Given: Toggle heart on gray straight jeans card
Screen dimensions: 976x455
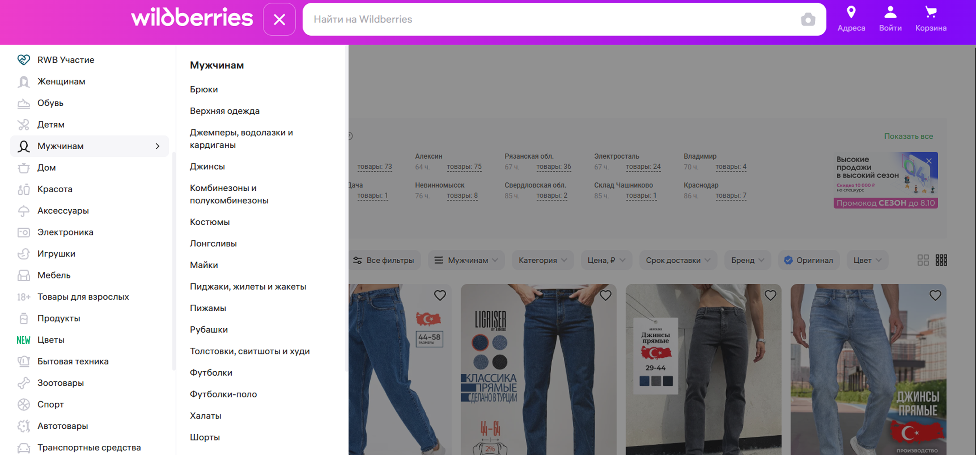Looking at the screenshot, I should tap(770, 295).
